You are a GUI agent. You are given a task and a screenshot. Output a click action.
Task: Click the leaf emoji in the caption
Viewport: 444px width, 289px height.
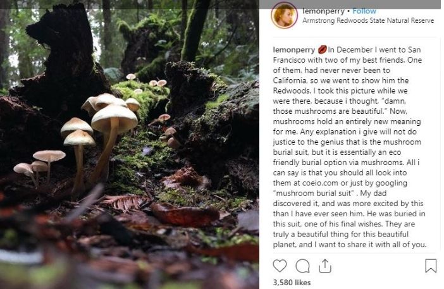[321, 49]
